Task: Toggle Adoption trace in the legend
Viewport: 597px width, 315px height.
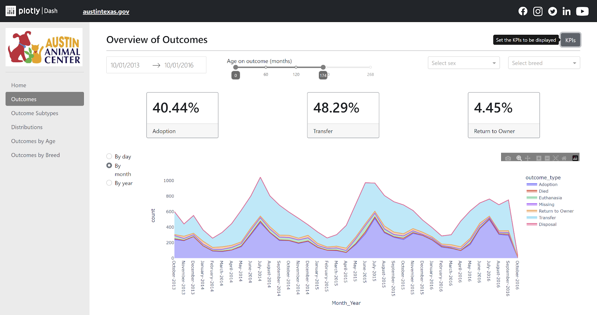Action: point(542,185)
